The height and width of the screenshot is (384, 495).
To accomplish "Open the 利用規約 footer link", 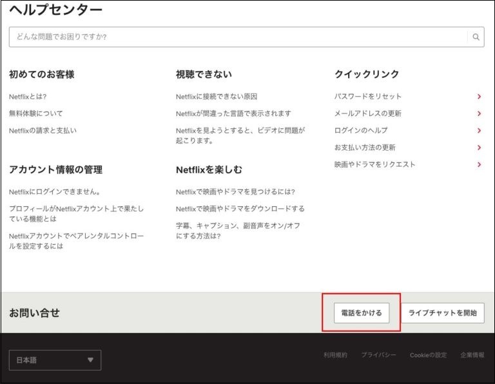I will click(335, 355).
